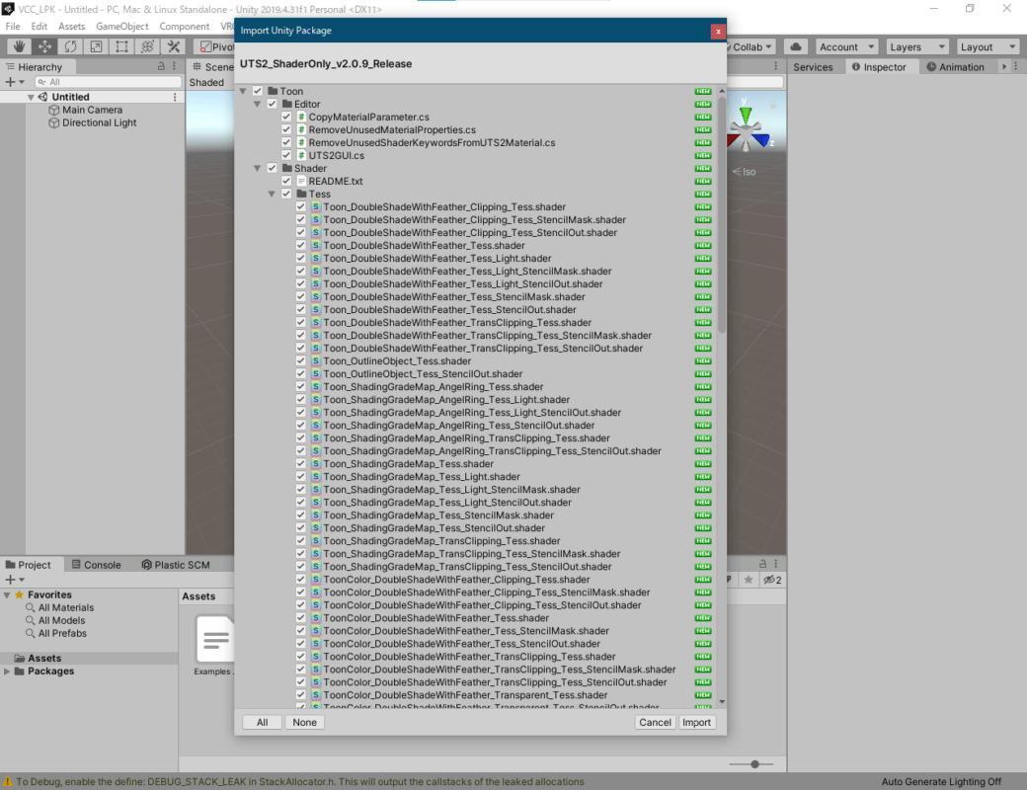Image resolution: width=1027 pixels, height=790 pixels.
Task: Uncheck CopyMaterialParameter.cs checkbox
Action: tap(286, 118)
